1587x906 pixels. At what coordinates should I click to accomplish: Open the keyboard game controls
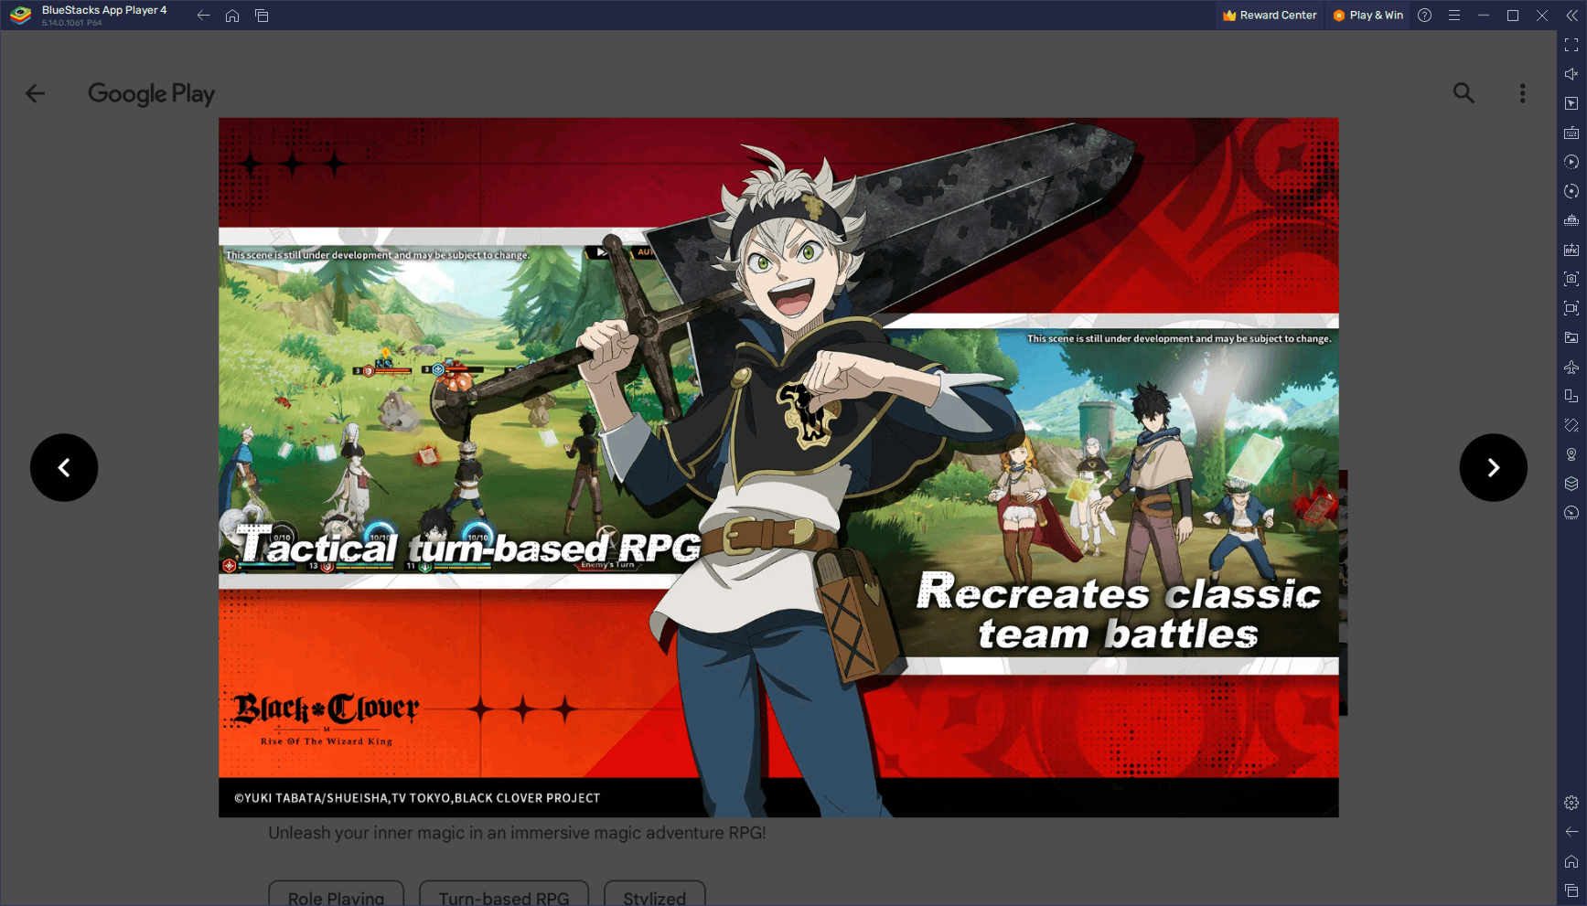tap(1571, 133)
